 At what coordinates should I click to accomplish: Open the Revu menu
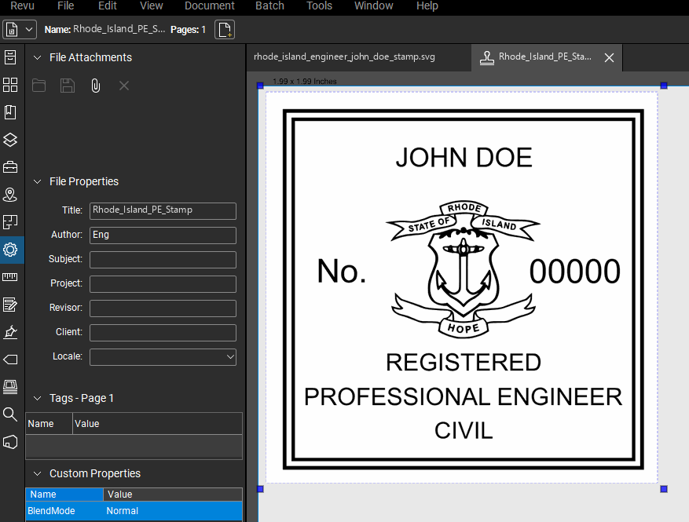[22, 5]
